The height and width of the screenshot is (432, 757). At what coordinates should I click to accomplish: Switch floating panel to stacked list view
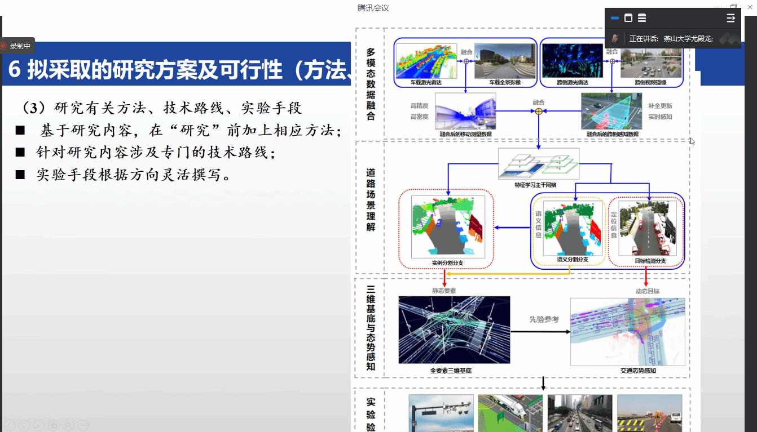click(642, 18)
